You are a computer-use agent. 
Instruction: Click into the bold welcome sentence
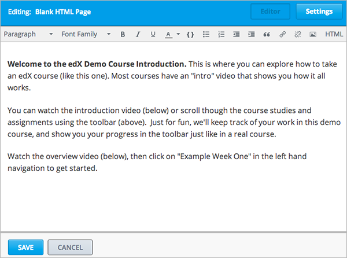(x=97, y=64)
